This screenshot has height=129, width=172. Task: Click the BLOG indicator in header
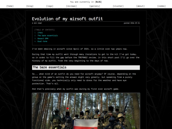[98, 2]
